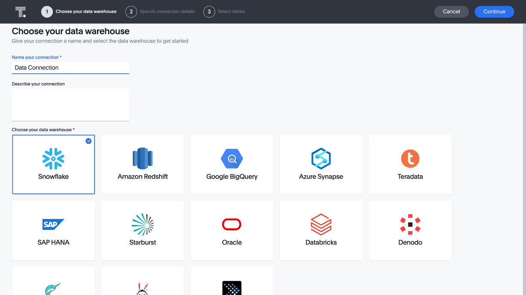Jump to the Select tables step
This screenshot has width=526, height=295.
(x=224, y=12)
